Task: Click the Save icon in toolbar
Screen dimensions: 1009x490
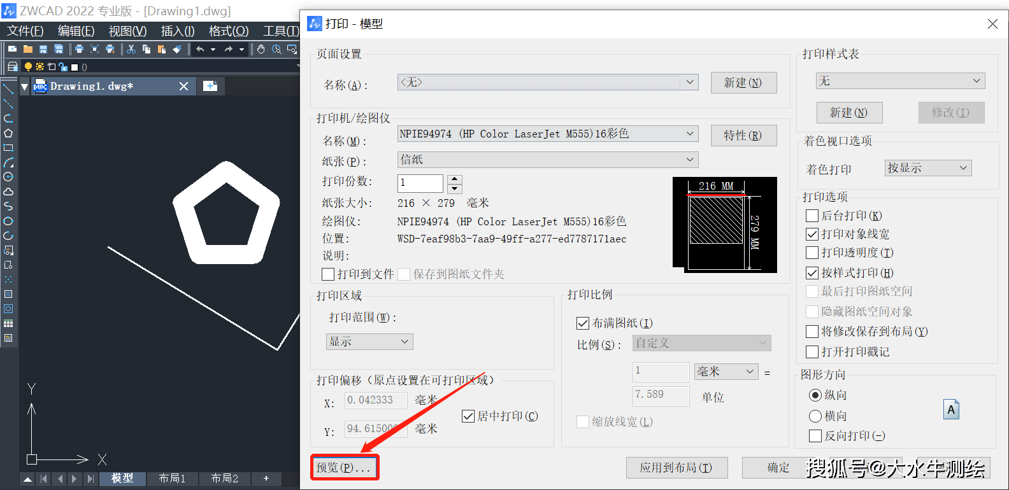Action: [43, 49]
